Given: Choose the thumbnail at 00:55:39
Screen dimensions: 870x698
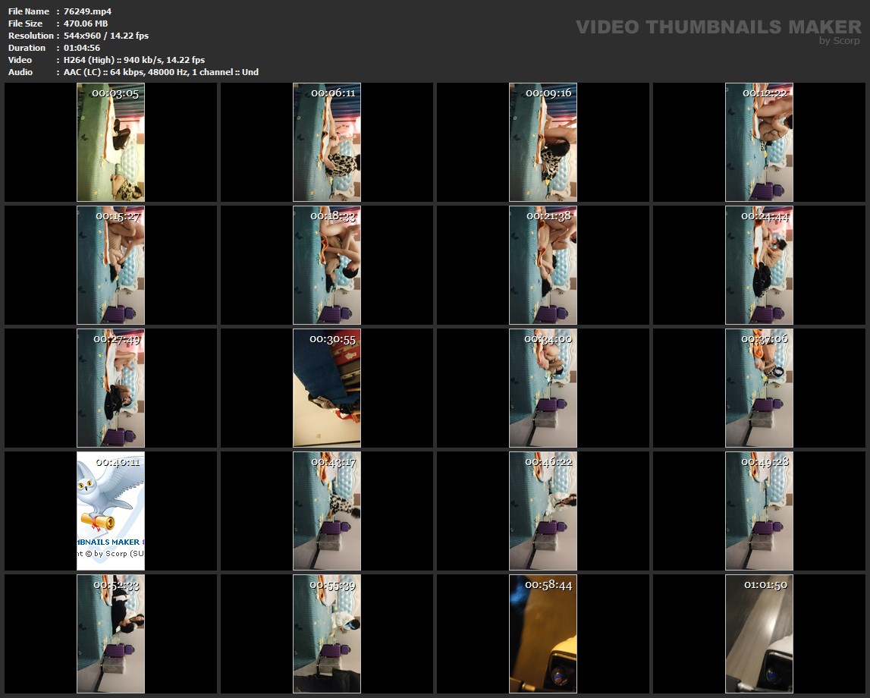Looking at the screenshot, I should pyautogui.click(x=327, y=634).
